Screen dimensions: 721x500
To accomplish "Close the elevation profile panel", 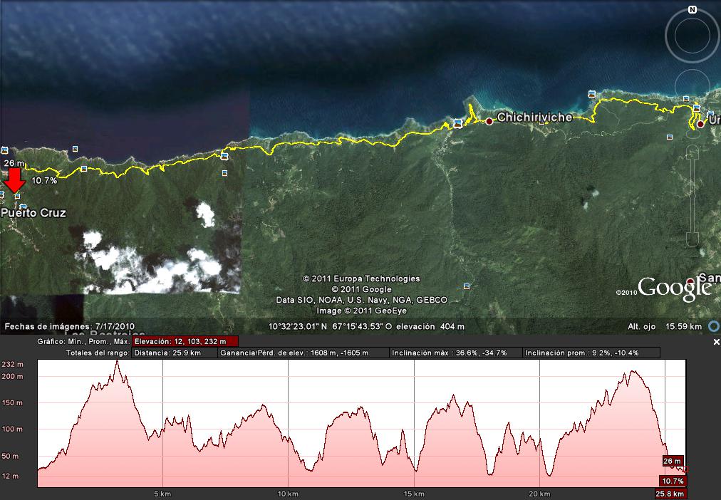I will click(716, 343).
